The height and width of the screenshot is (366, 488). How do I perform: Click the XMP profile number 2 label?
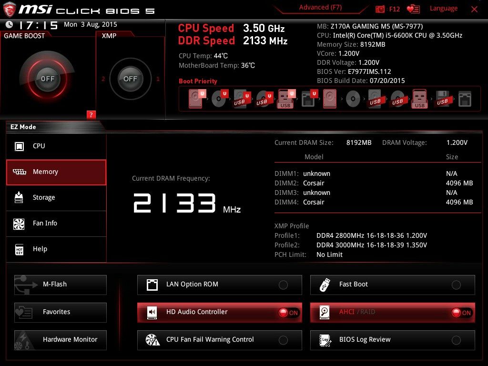[103, 79]
